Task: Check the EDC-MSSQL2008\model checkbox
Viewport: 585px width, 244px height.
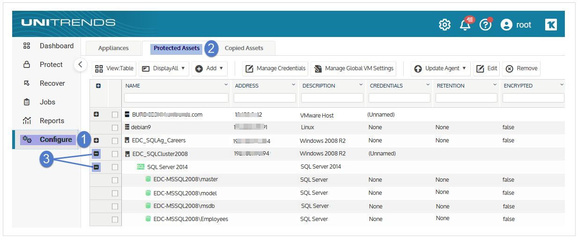Action: tap(115, 193)
